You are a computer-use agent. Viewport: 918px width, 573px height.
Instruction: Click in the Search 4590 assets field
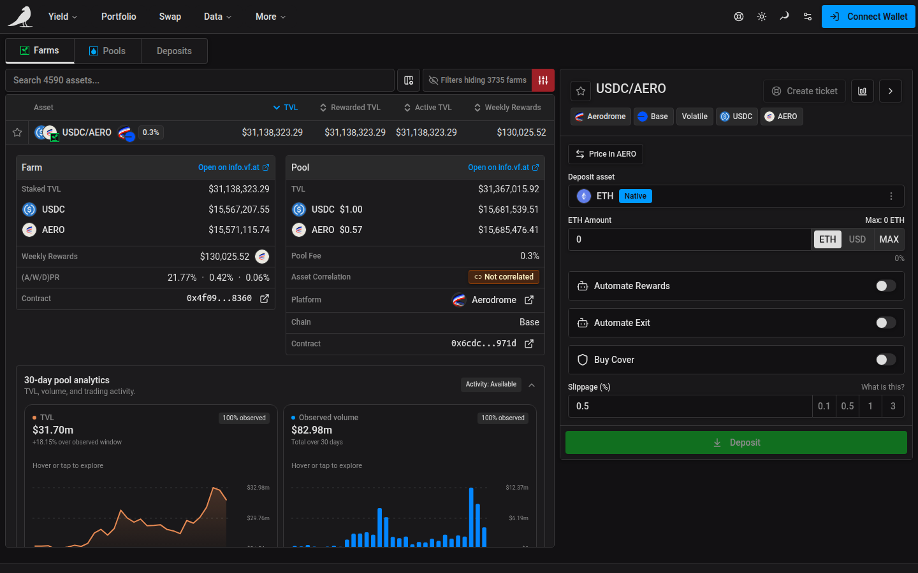(200, 80)
